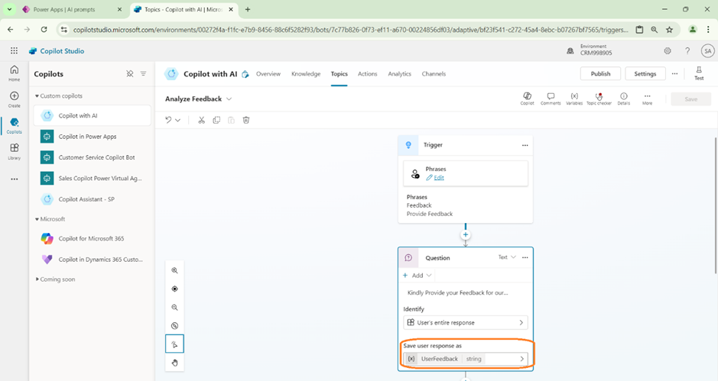The height and width of the screenshot is (381, 718).
Task: Select the hand pan tool
Action: pos(174,363)
